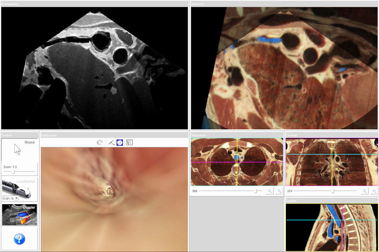Click left magnifier button under Transverse view
Viewport: 379px width, 252px height.
point(270,191)
